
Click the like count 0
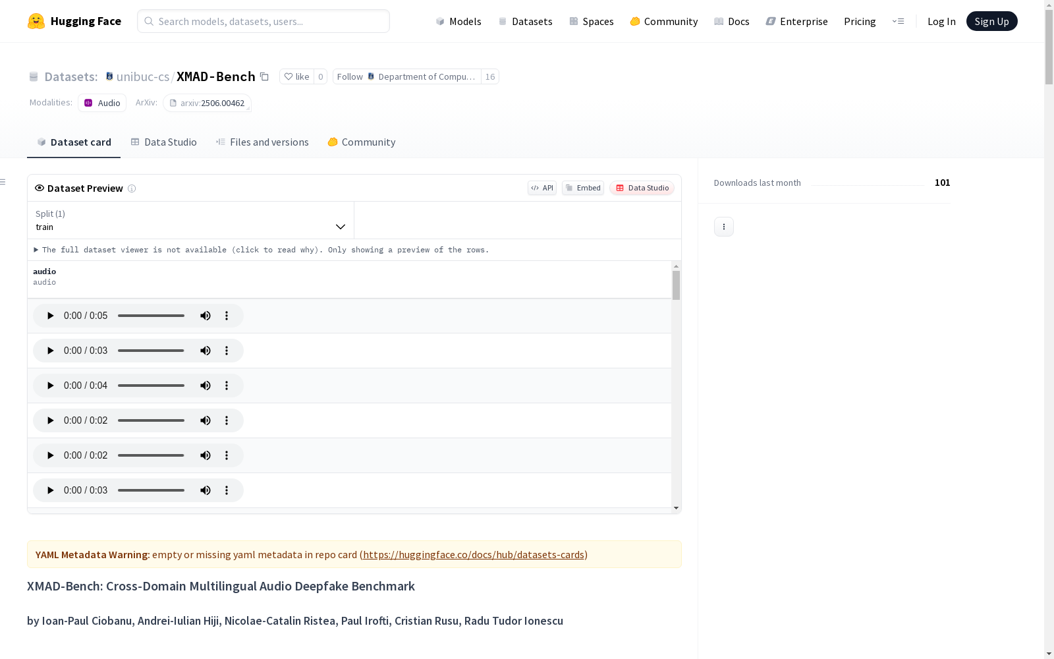321,76
